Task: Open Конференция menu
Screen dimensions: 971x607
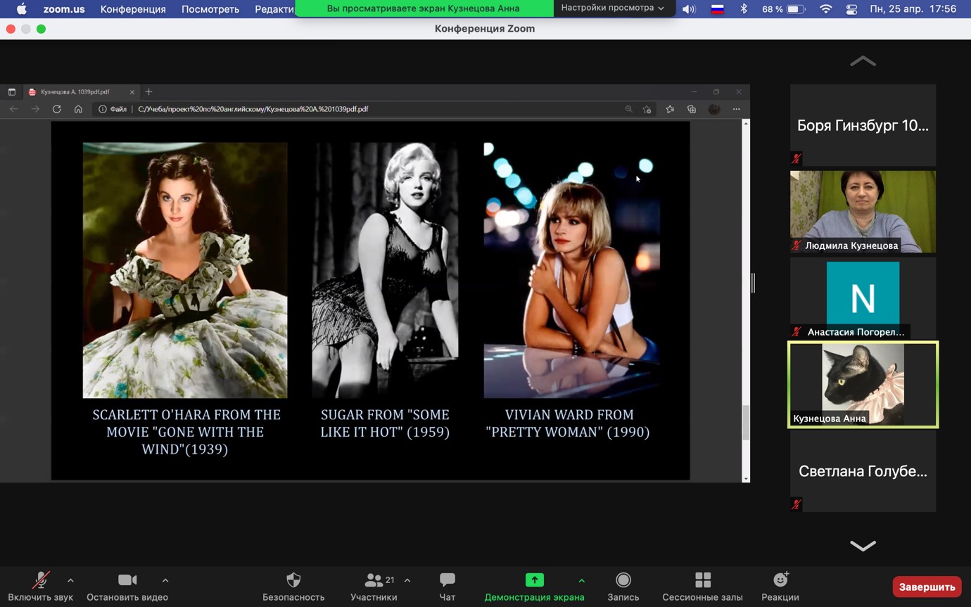Action: [x=133, y=9]
